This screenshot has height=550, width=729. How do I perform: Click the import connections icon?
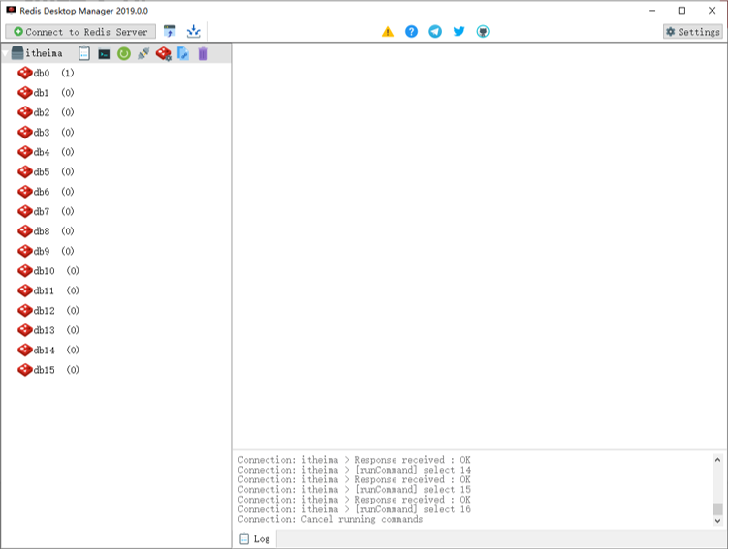click(170, 32)
